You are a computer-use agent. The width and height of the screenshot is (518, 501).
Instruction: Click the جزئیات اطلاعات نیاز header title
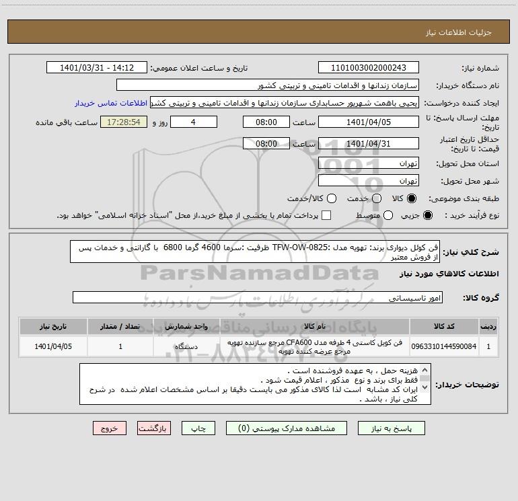coord(459,32)
